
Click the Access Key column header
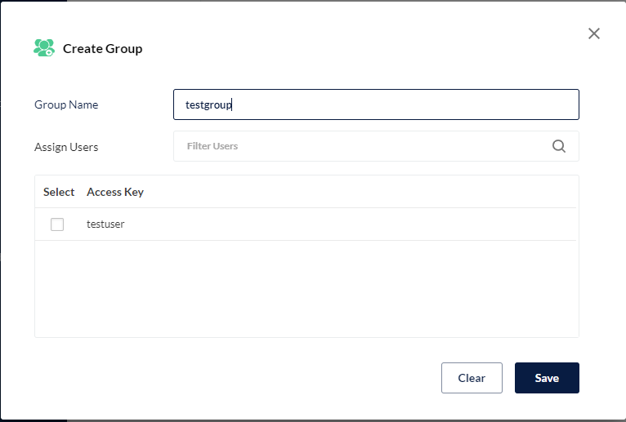[x=115, y=192]
